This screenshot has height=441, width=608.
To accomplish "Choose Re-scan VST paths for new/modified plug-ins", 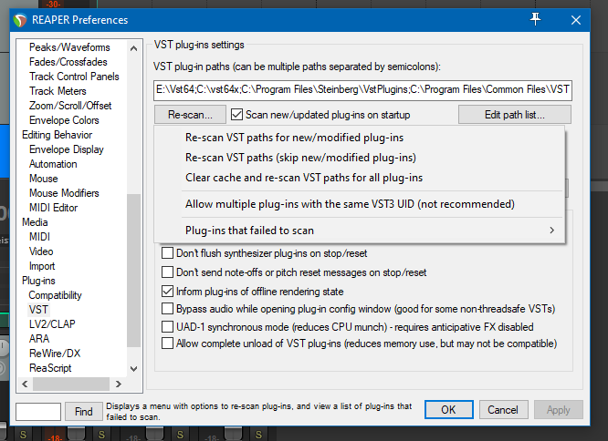I will (x=294, y=138).
